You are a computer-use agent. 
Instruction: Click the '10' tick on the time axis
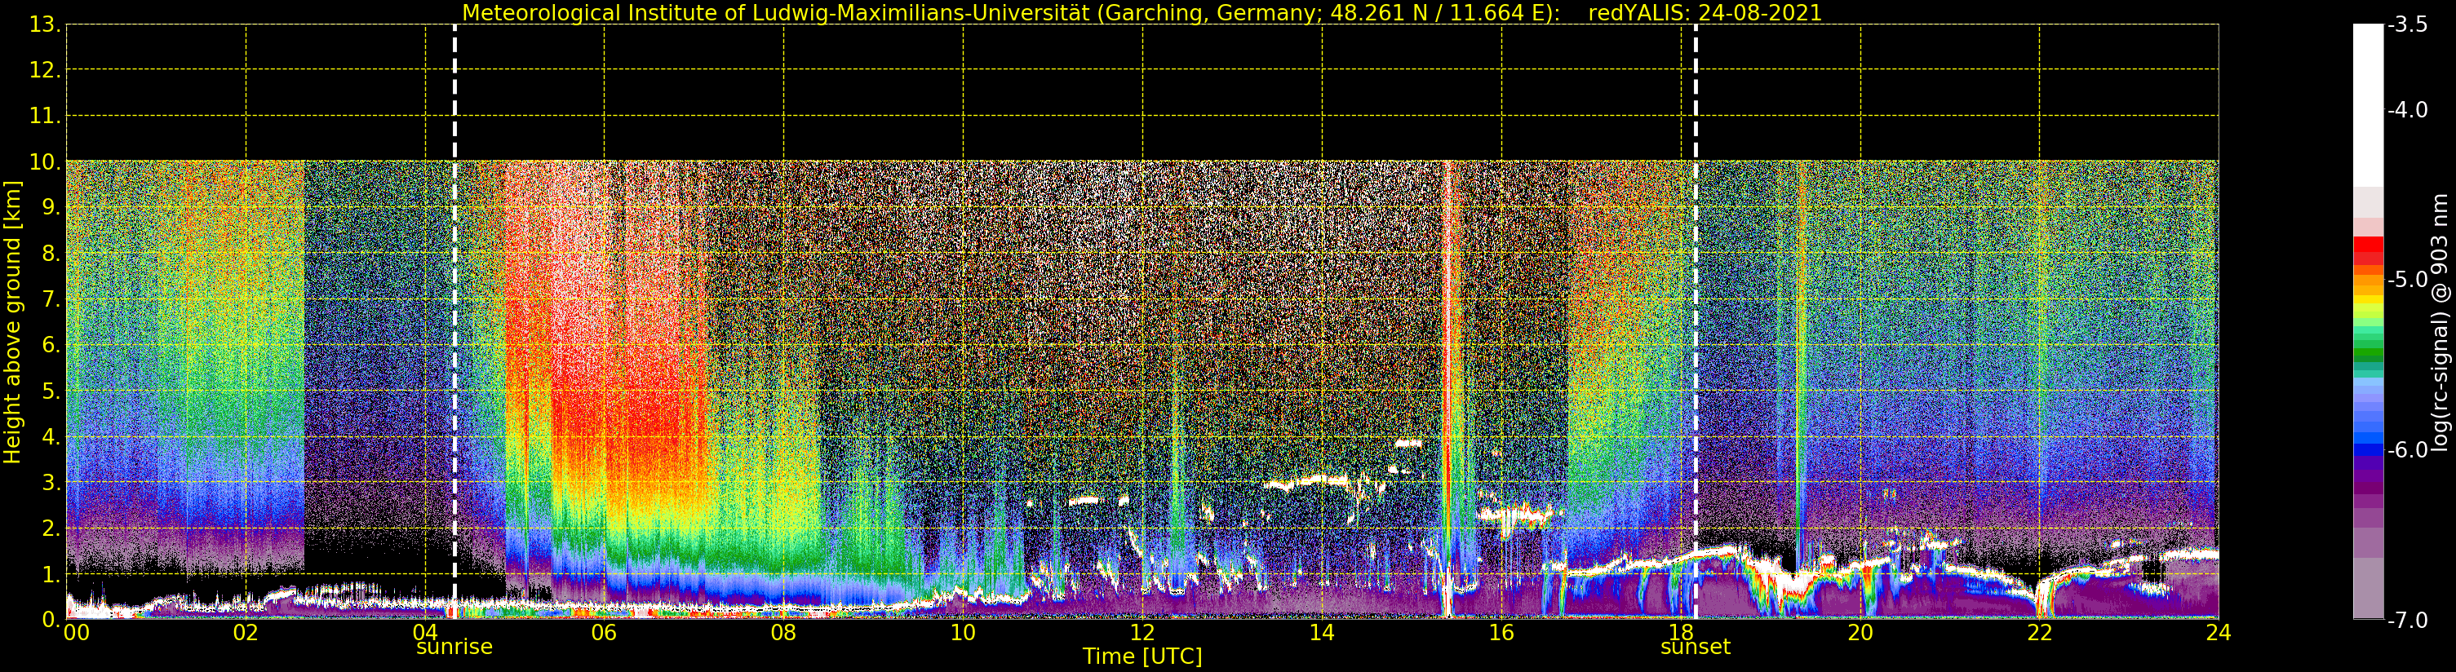(x=963, y=633)
